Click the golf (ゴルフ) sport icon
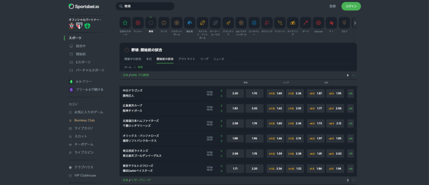Image resolution: width=429 pixels, height=185 pixels. click(x=344, y=23)
